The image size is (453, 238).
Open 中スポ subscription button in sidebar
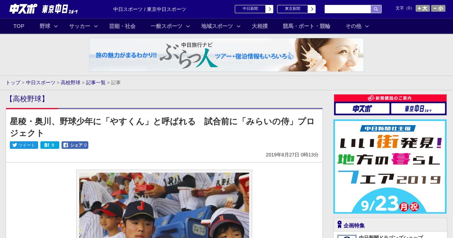[x=362, y=109]
